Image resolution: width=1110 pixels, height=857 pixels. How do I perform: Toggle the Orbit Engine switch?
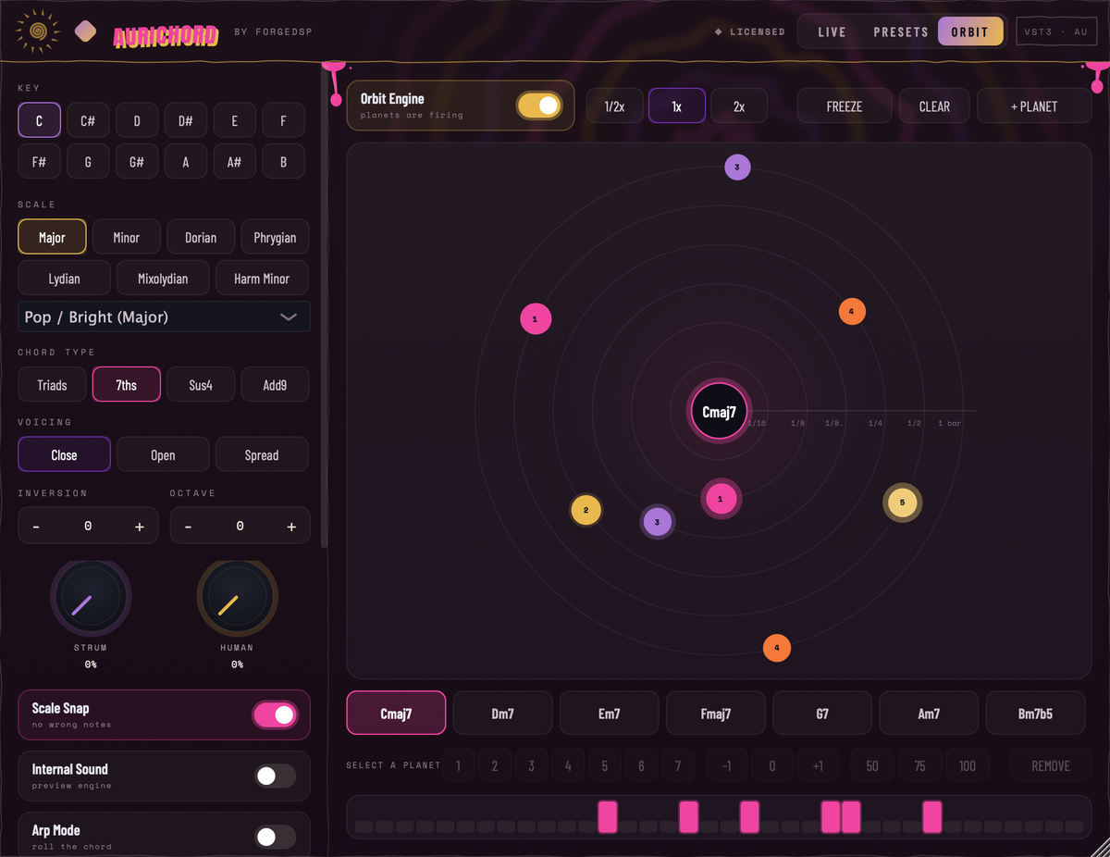click(x=538, y=106)
